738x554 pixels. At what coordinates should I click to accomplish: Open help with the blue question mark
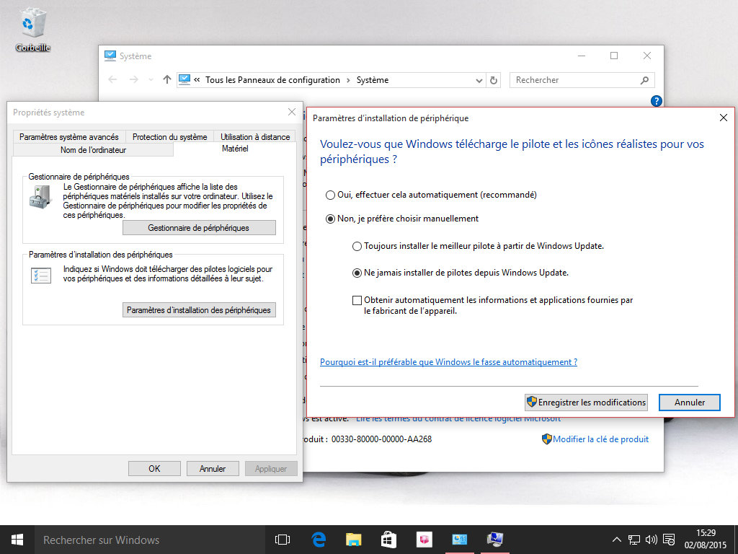[656, 101]
